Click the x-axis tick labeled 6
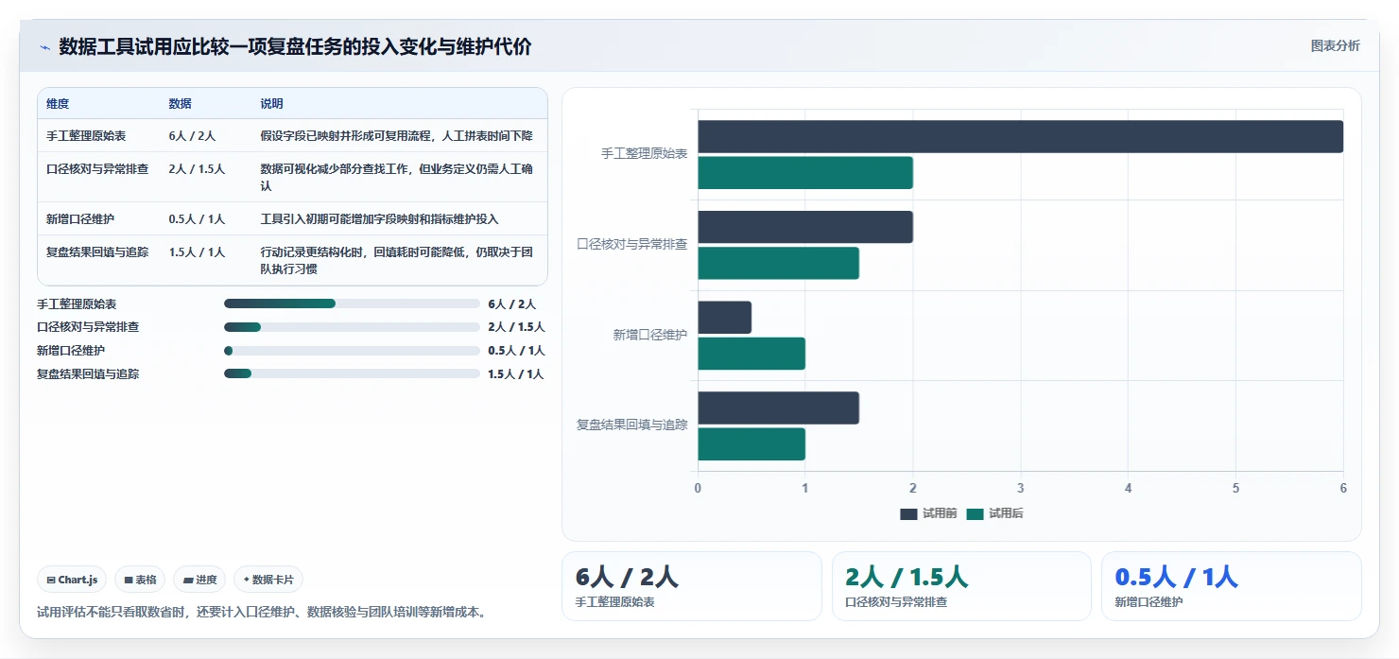The height and width of the screenshot is (659, 1399). tap(1343, 488)
